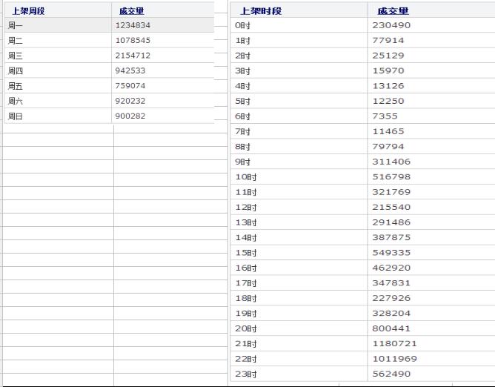The image size is (495, 387).
Task: Click the value 25129
Action: (388, 56)
